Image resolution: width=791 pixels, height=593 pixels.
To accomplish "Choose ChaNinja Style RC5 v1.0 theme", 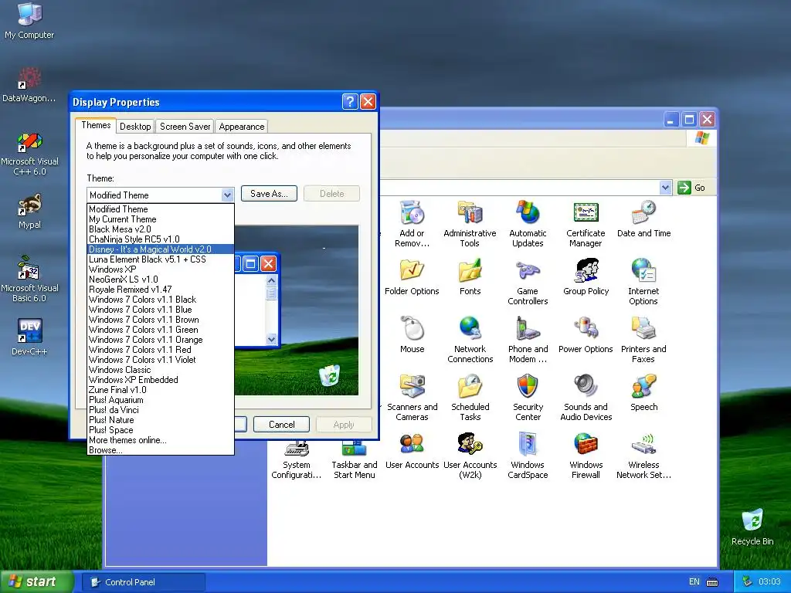I will pyautogui.click(x=161, y=239).
